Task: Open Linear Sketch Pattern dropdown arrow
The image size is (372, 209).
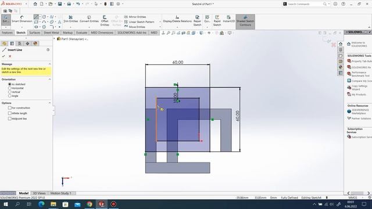Action: 160,22
